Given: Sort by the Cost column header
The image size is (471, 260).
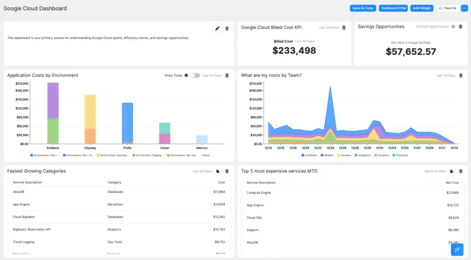Looking at the screenshot, I should (221, 182).
